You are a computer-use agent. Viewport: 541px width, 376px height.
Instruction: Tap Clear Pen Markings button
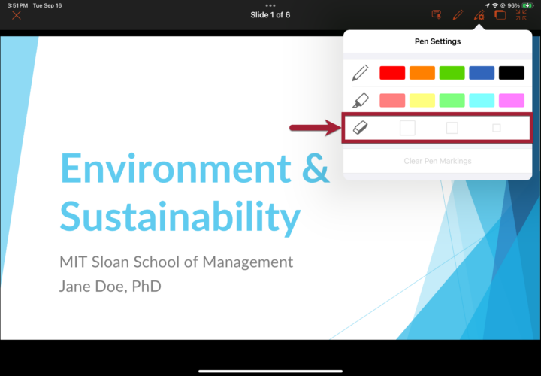tap(437, 161)
